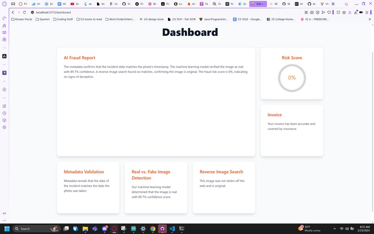Click the AI Fraud Report card title
The height and width of the screenshot is (234, 374).
(79, 58)
